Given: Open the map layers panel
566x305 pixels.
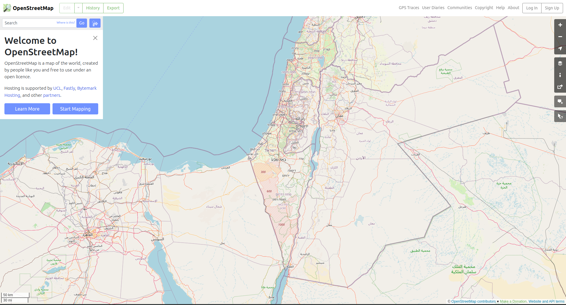Looking at the screenshot, I should (560, 63).
